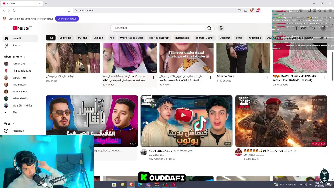Open options menu for the "Avoir de l'aura" video
This screenshot has height=188, width=334.
point(267,78)
